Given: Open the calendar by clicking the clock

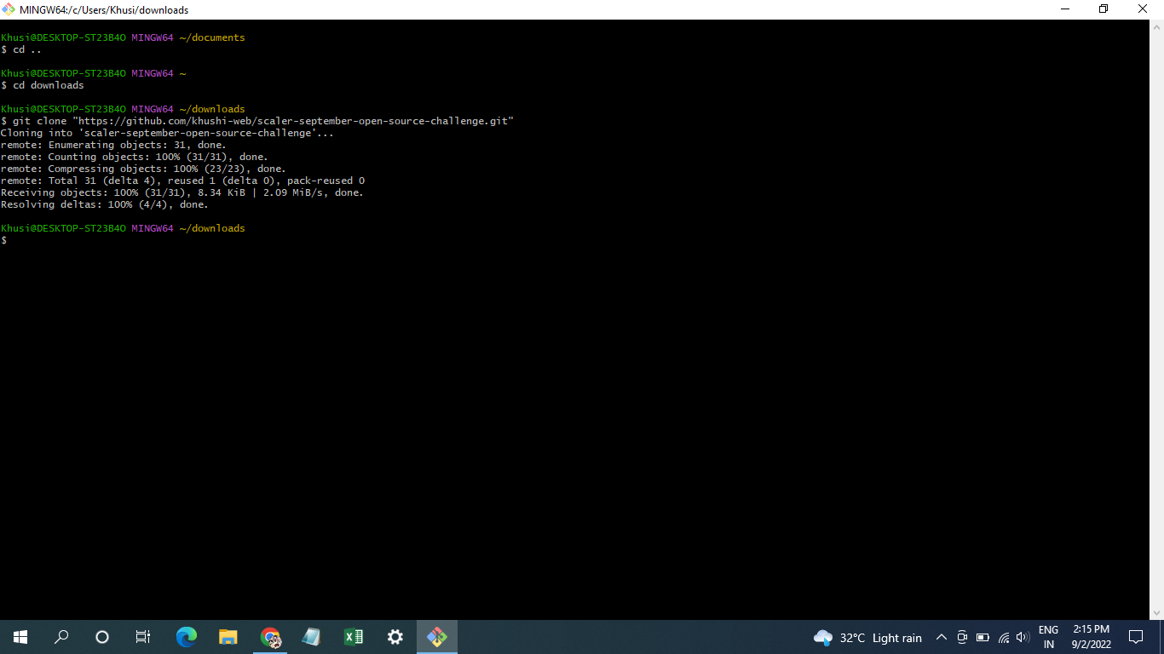Looking at the screenshot, I should 1090,636.
